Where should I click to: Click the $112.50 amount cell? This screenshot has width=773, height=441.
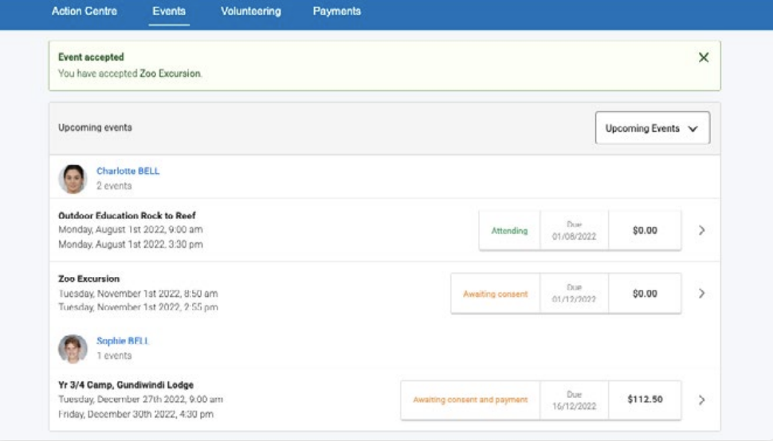(x=645, y=400)
